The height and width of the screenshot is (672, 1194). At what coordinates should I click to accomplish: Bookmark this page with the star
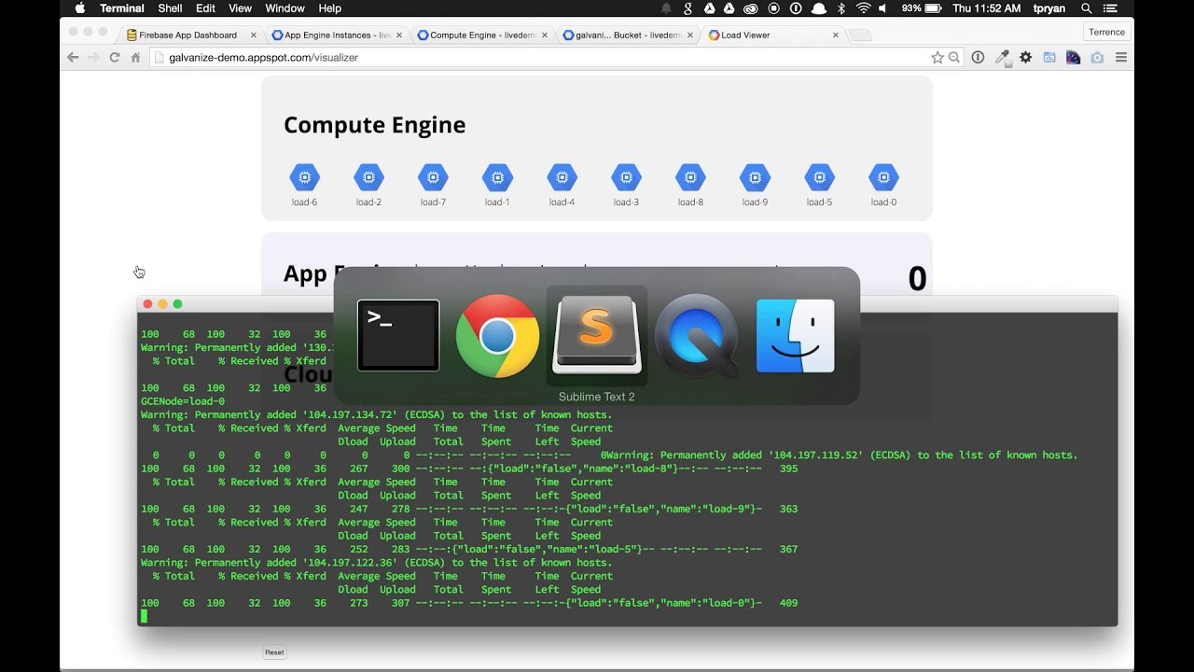pyautogui.click(x=937, y=57)
